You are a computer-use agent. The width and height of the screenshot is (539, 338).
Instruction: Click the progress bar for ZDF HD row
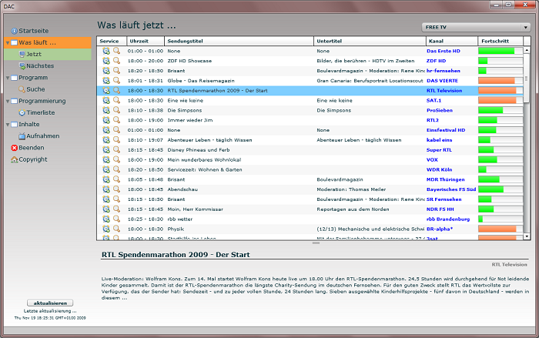point(500,61)
